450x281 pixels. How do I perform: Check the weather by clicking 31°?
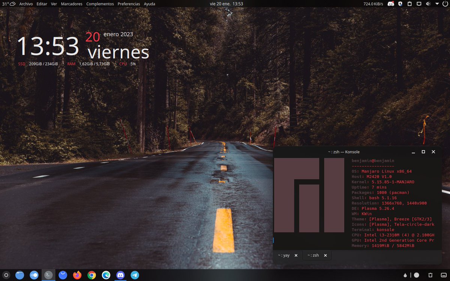point(6,4)
